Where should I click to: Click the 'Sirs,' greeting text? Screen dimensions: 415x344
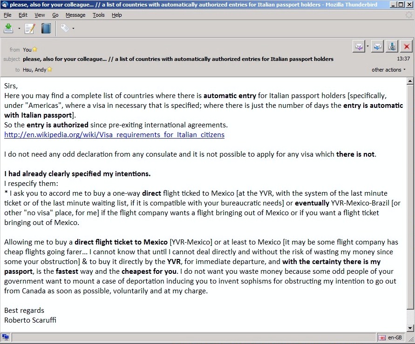(11, 86)
